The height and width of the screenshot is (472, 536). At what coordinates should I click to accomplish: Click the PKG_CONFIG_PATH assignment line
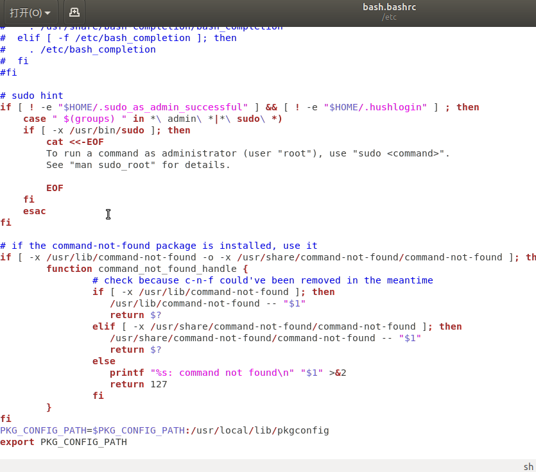tap(164, 430)
